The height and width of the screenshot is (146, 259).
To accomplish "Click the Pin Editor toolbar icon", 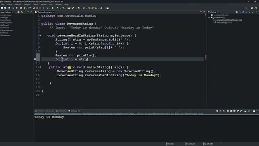I will [x=108, y=8].
